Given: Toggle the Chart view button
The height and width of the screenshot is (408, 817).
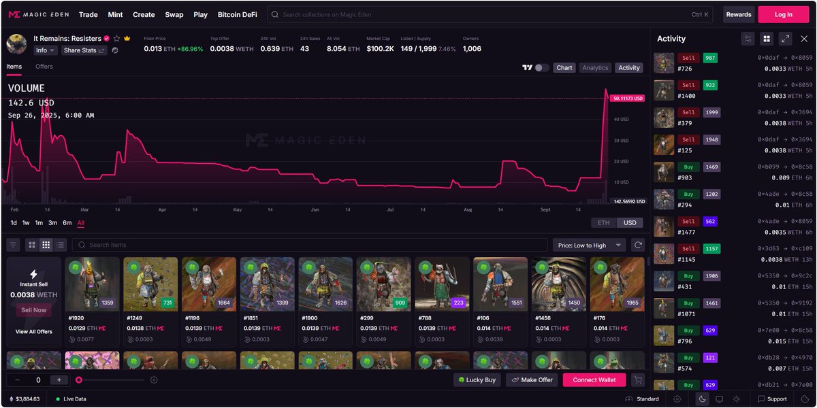Looking at the screenshot, I should [564, 67].
